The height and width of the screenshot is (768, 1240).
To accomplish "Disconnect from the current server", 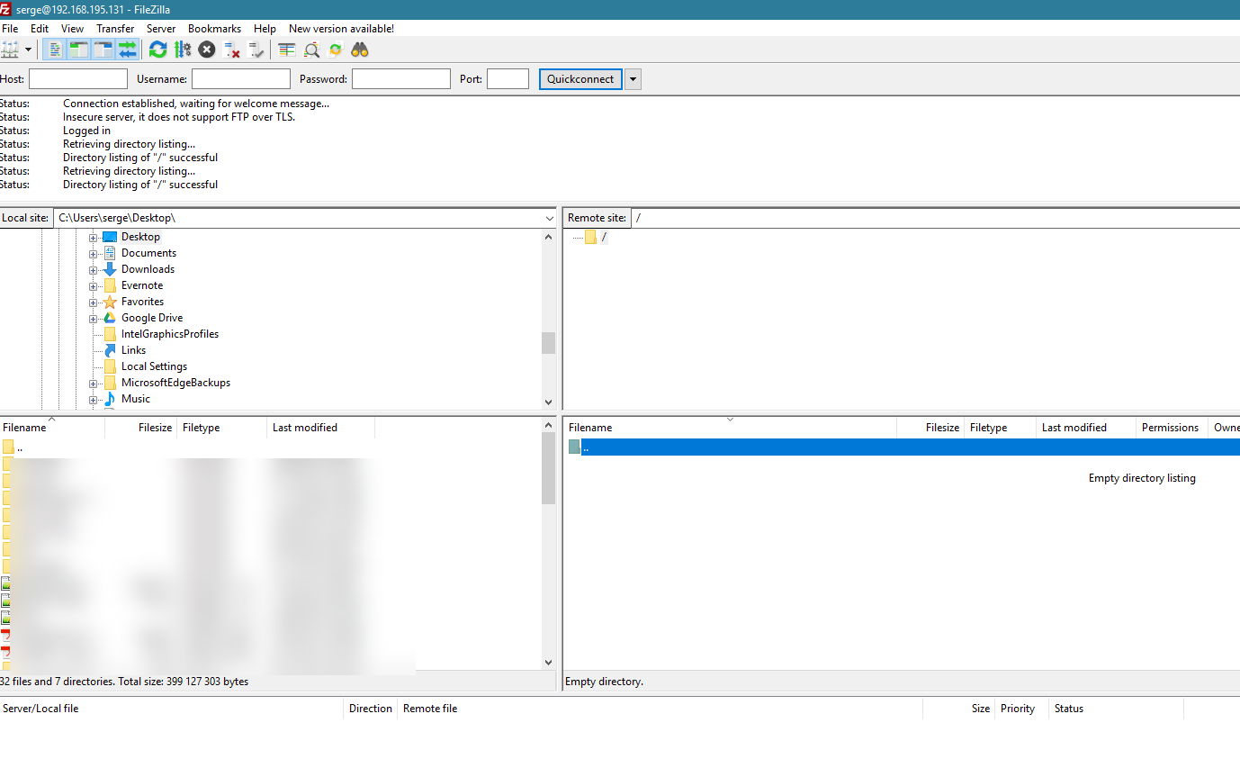I will pos(231,50).
